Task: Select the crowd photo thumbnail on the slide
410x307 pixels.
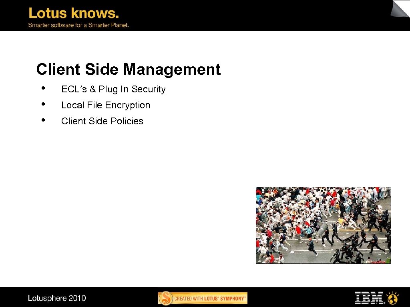Action: click(x=323, y=225)
